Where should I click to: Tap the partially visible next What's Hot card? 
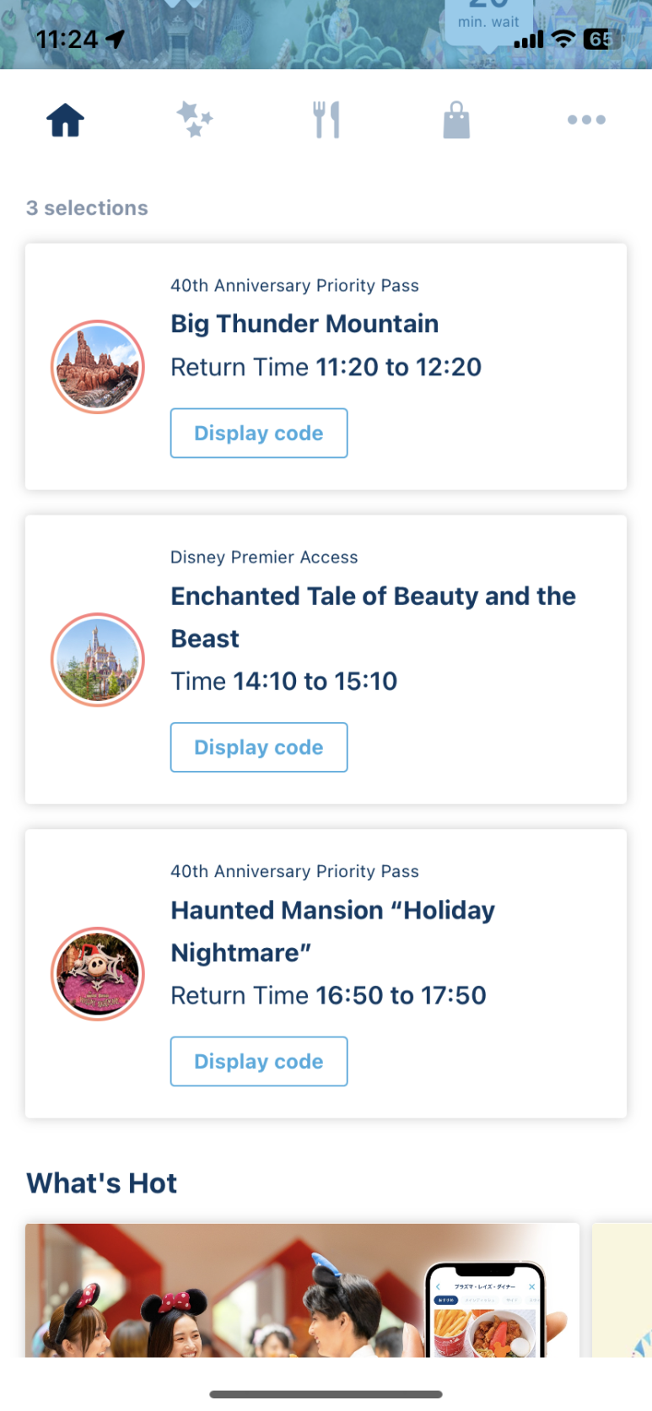(x=622, y=1290)
